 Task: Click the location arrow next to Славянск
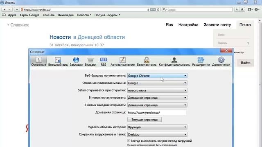(x=8, y=25)
